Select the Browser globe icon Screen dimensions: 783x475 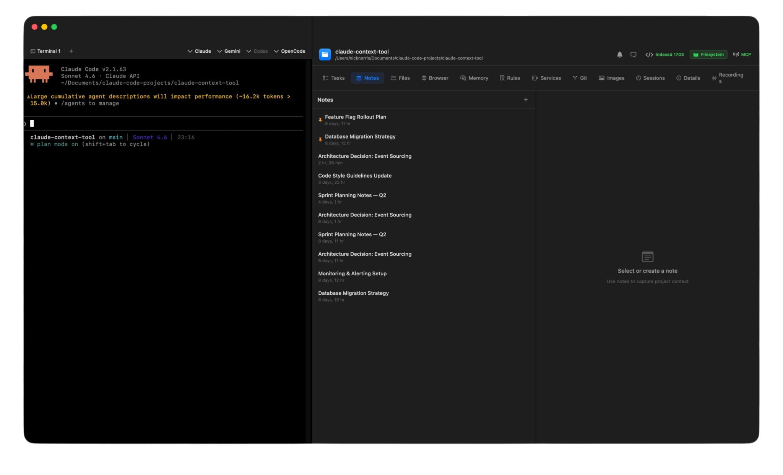[x=424, y=78]
